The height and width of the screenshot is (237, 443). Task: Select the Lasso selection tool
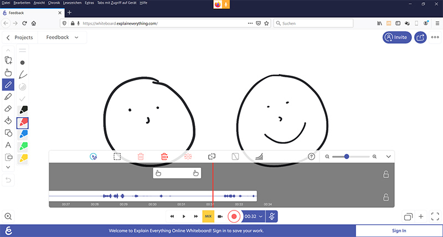8,157
